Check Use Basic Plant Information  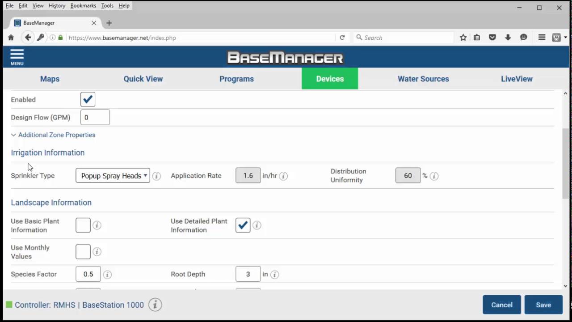click(x=83, y=225)
